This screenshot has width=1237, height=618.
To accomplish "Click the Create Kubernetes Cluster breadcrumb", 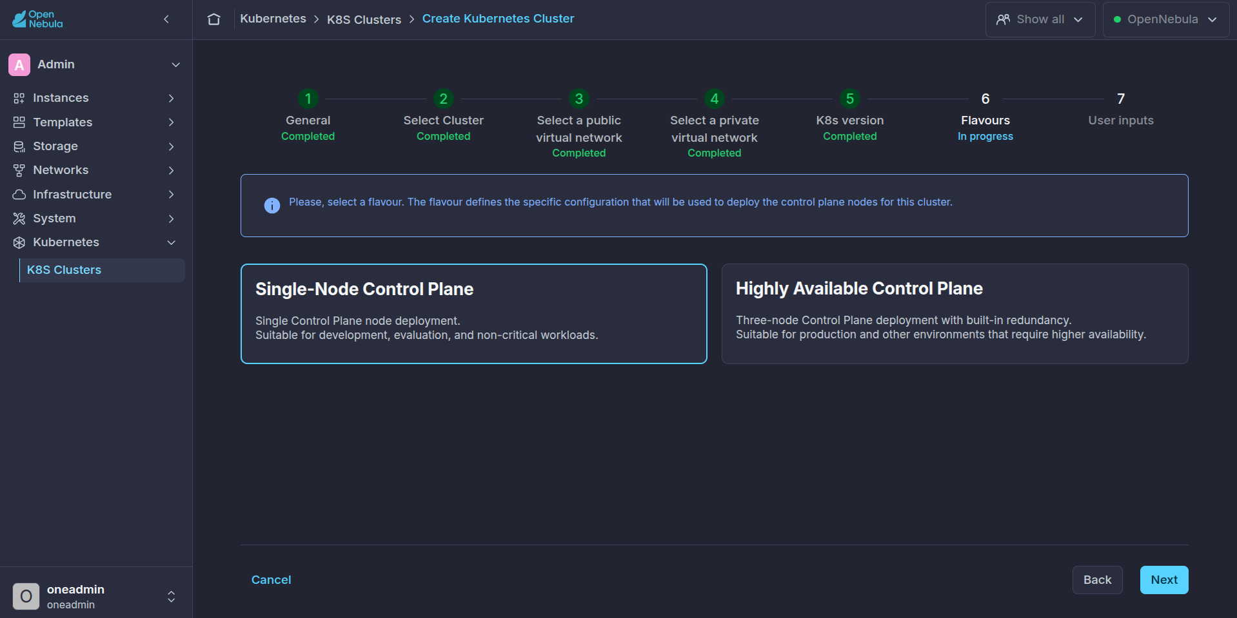I will (498, 19).
